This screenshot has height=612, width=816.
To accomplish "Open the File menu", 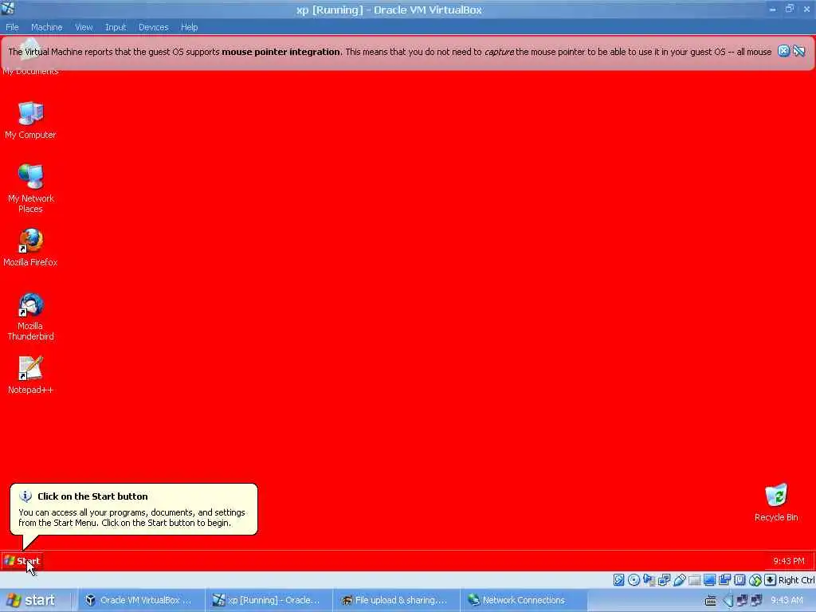I will [x=12, y=27].
